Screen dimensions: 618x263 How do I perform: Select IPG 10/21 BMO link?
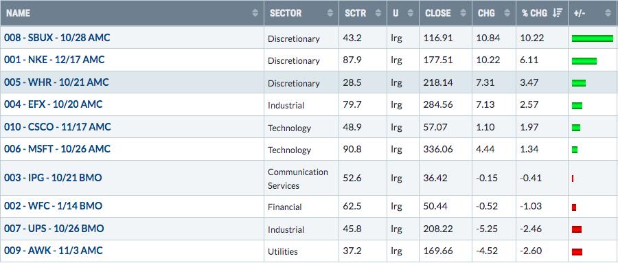[x=53, y=178]
